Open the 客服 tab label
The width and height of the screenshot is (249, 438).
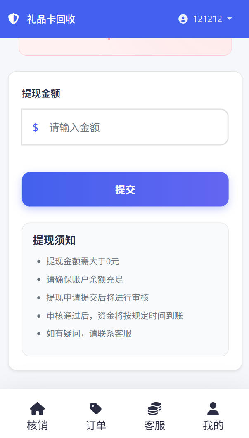click(x=154, y=425)
